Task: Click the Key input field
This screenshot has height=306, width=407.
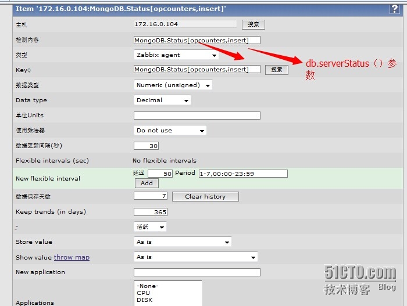Action: click(x=197, y=69)
